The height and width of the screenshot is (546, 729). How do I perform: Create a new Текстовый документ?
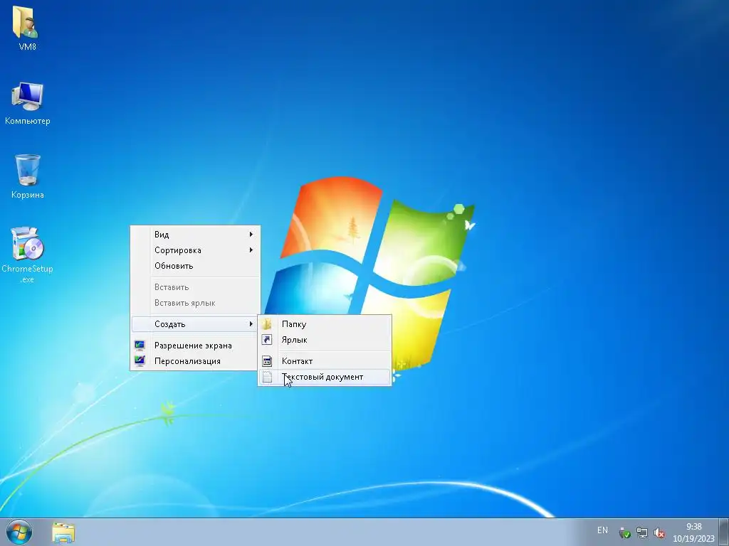(325, 377)
